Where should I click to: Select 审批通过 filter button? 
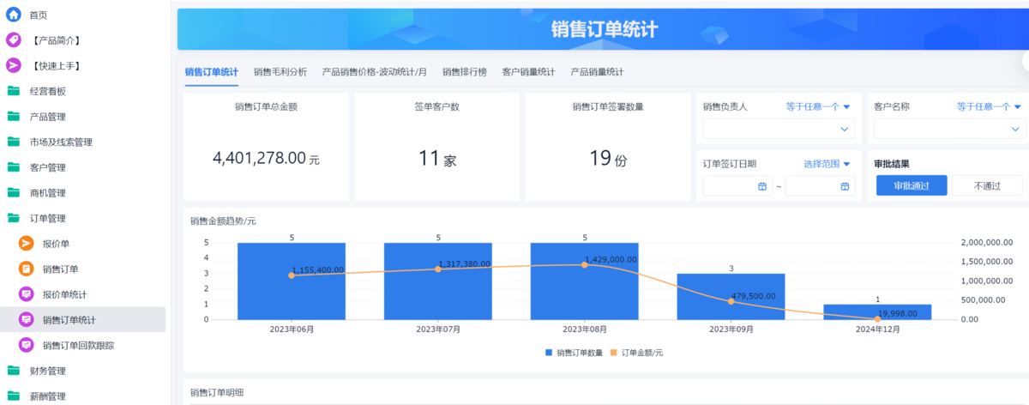tap(912, 185)
